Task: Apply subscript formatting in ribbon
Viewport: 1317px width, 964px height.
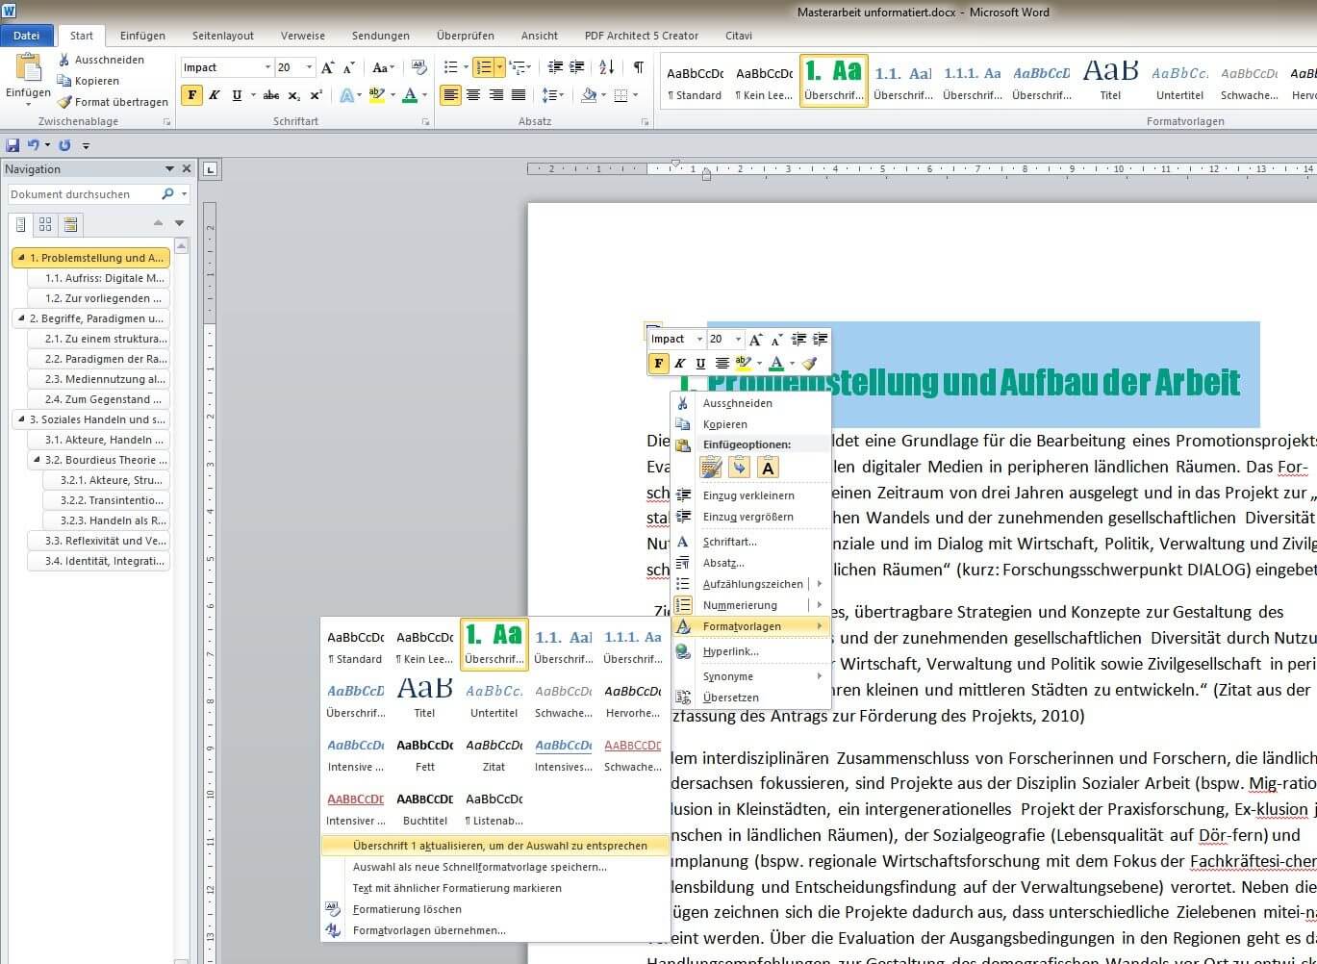Action: pos(294,95)
